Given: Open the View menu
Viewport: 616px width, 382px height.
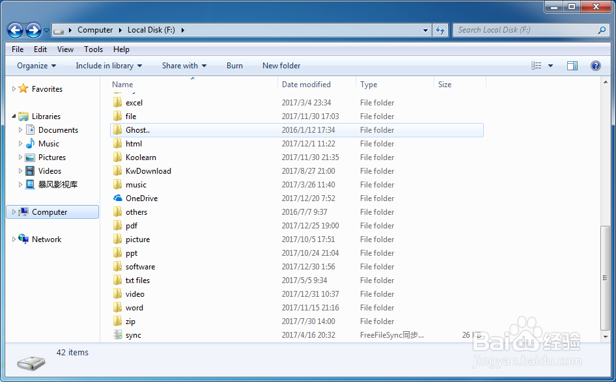Looking at the screenshot, I should (65, 49).
